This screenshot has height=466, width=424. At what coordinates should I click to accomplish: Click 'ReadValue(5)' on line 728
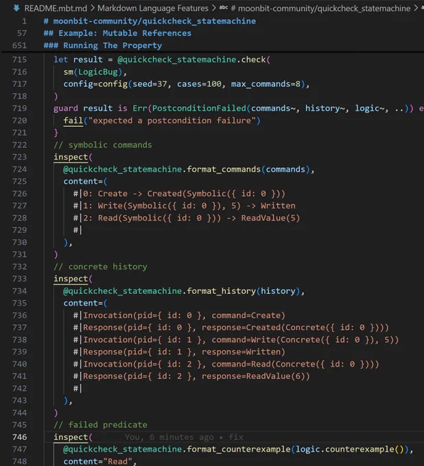coord(270,218)
